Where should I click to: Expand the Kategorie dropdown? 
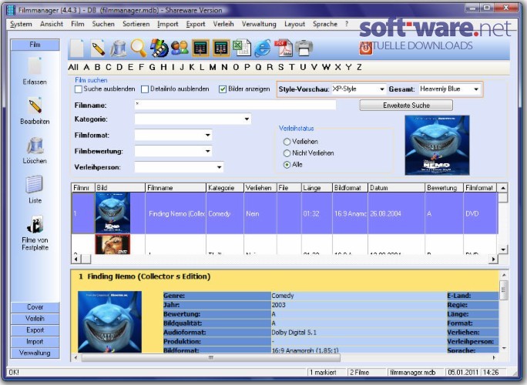coord(247,119)
